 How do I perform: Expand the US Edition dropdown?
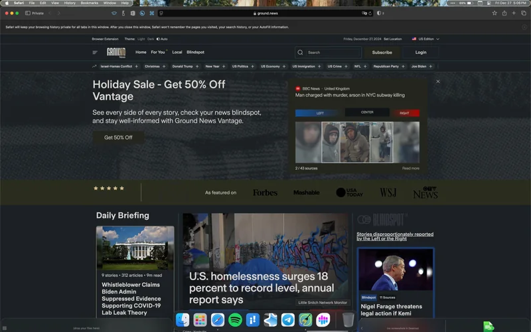click(x=425, y=39)
